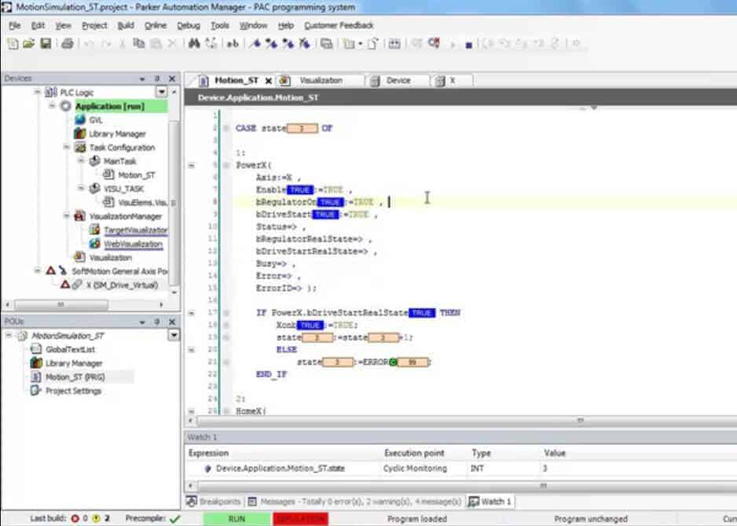Click the Open project folder icon
Viewport: 737px width, 526px height.
tap(28, 44)
